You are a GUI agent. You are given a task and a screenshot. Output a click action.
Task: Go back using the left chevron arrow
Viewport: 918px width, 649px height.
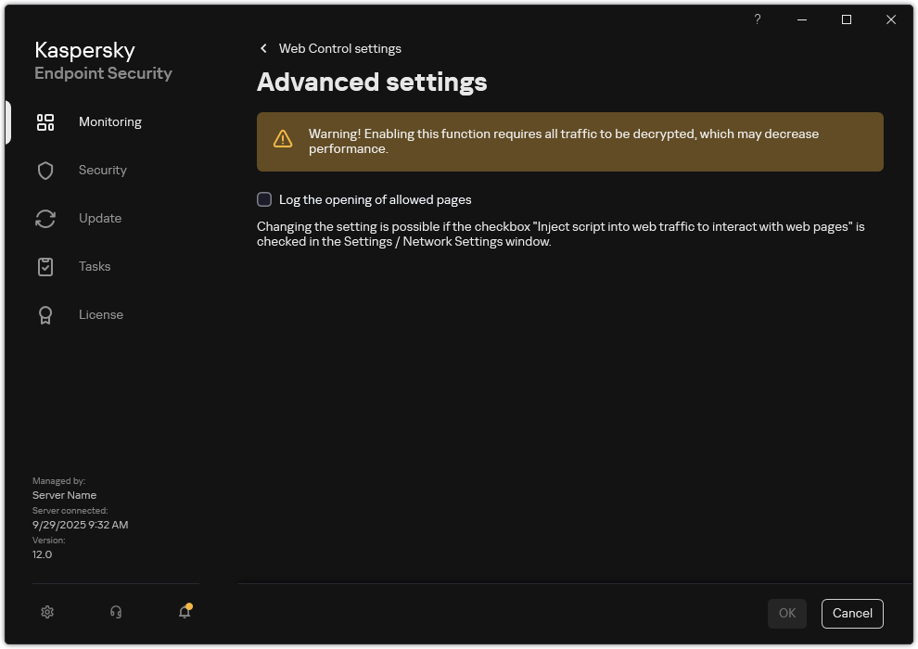click(x=263, y=48)
